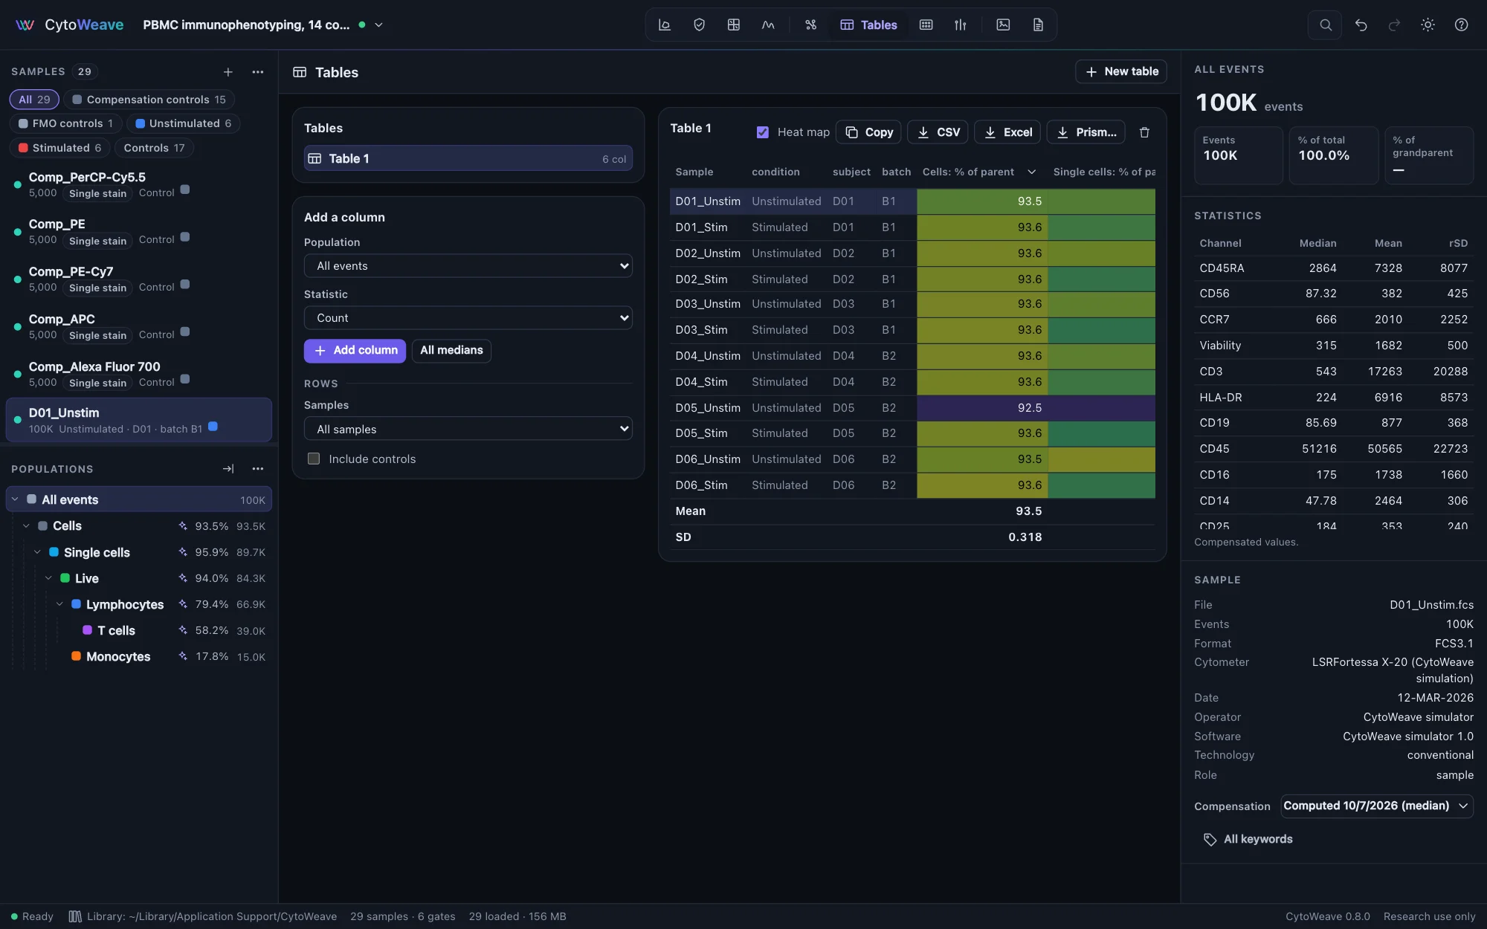Open the histogram overlay curve icon
1487x929 pixels.
point(768,25)
